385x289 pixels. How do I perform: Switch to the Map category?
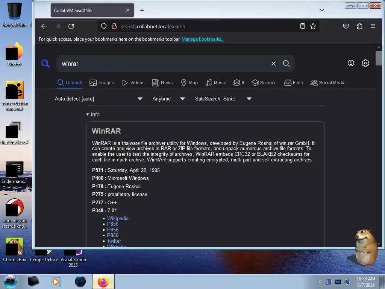point(189,83)
